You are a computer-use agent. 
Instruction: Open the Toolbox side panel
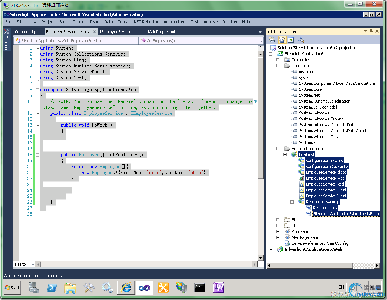pyautogui.click(x=6, y=39)
